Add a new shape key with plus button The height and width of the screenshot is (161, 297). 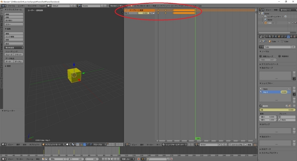(x=294, y=88)
